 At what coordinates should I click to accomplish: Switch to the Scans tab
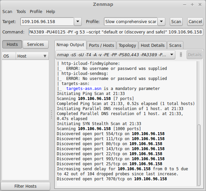[175, 45]
